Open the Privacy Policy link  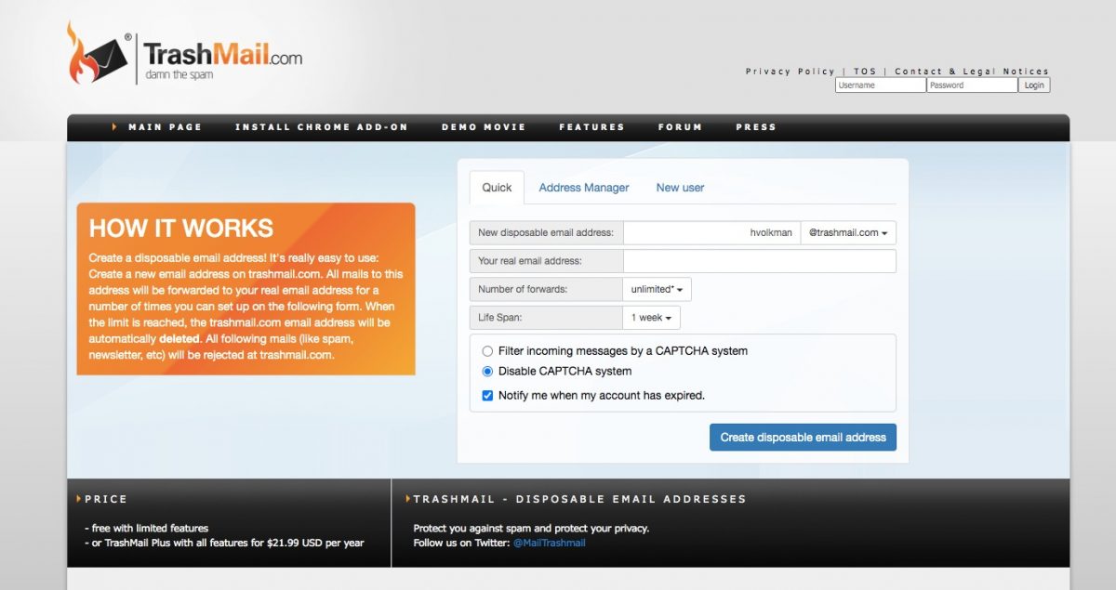click(790, 72)
